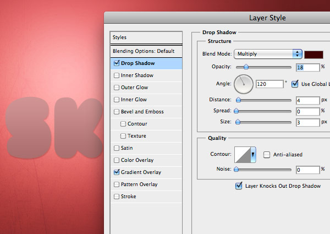Click the Distance value input field
Image resolution: width=330 pixels, height=234 pixels.
[x=307, y=101]
